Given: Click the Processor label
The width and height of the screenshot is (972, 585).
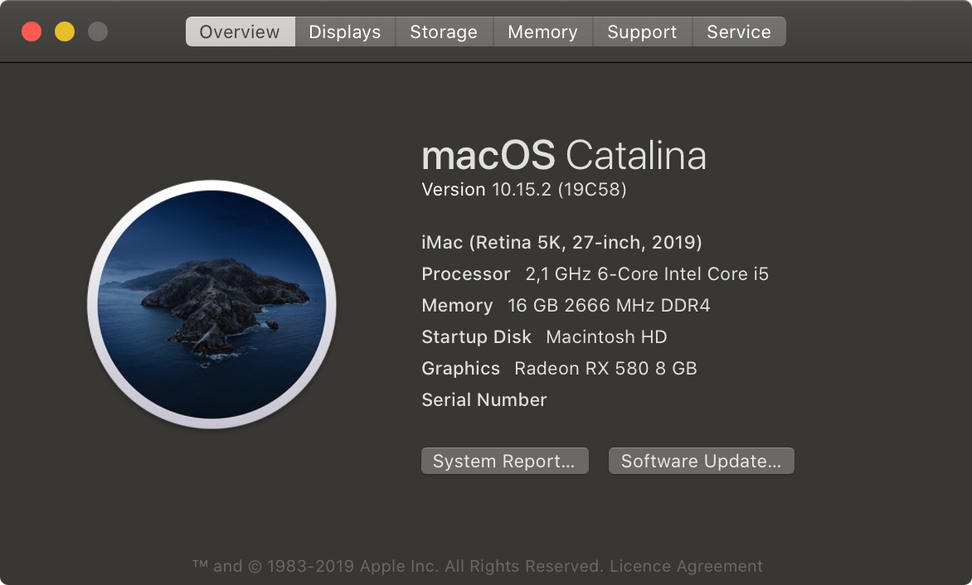Looking at the screenshot, I should (x=466, y=273).
